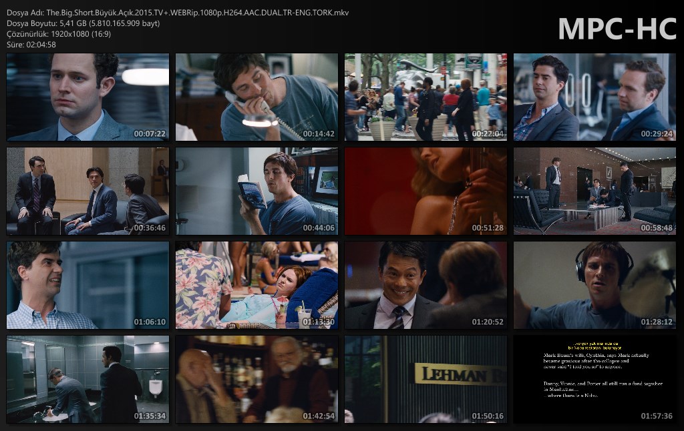The height and width of the screenshot is (431, 684).
Task: Click the thumbnail stamped 01:06:10
Action: [x=88, y=286]
